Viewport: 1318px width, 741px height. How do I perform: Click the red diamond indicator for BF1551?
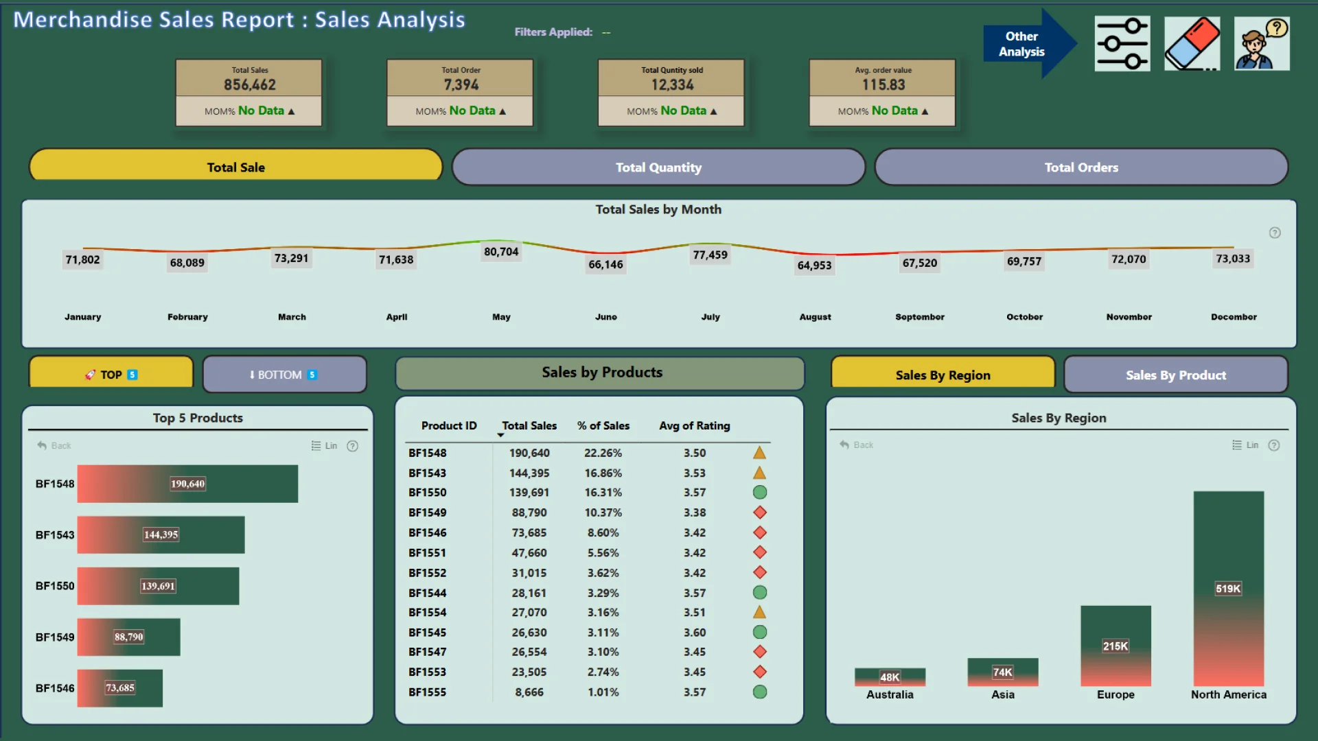click(x=759, y=552)
